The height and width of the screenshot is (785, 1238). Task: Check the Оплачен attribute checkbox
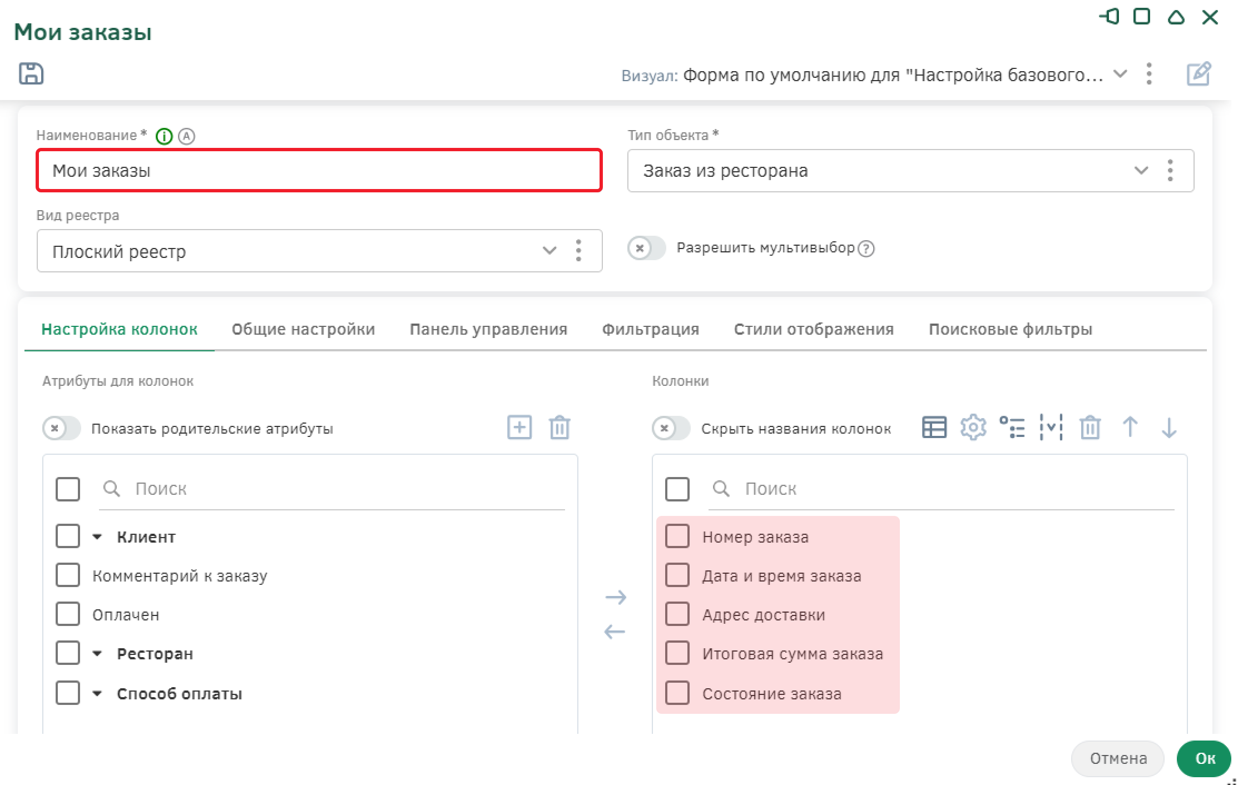pos(68,614)
